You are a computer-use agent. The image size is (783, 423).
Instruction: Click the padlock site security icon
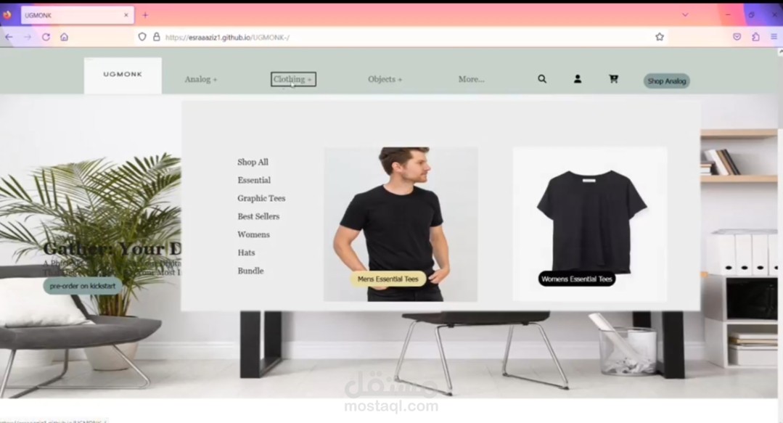click(x=158, y=36)
